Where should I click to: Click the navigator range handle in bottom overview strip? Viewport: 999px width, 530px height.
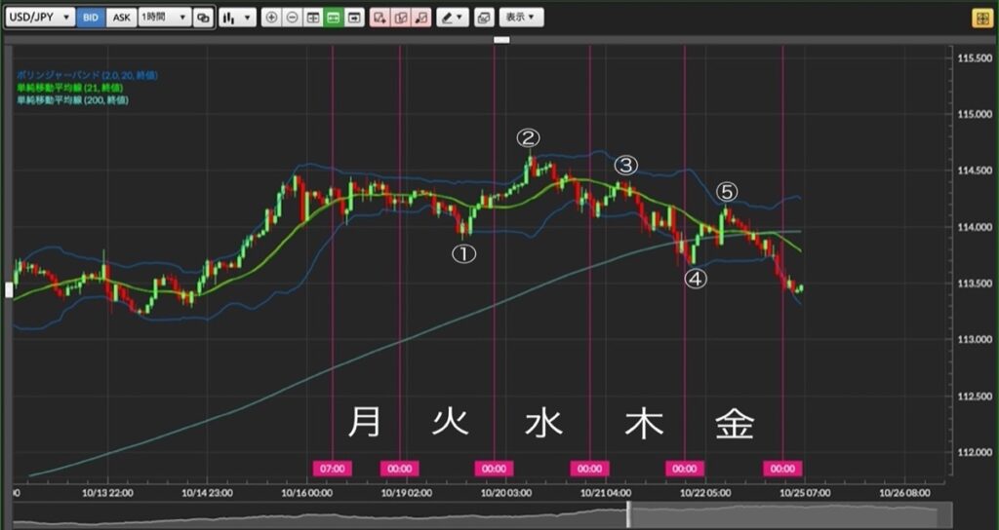628,514
